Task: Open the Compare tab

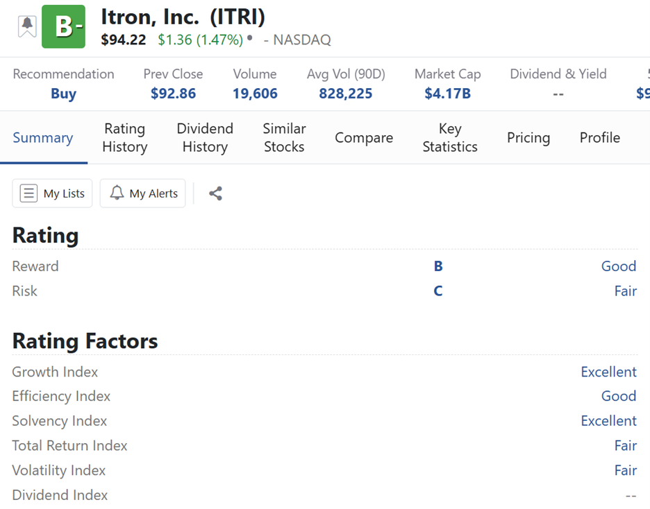Action: (x=364, y=137)
